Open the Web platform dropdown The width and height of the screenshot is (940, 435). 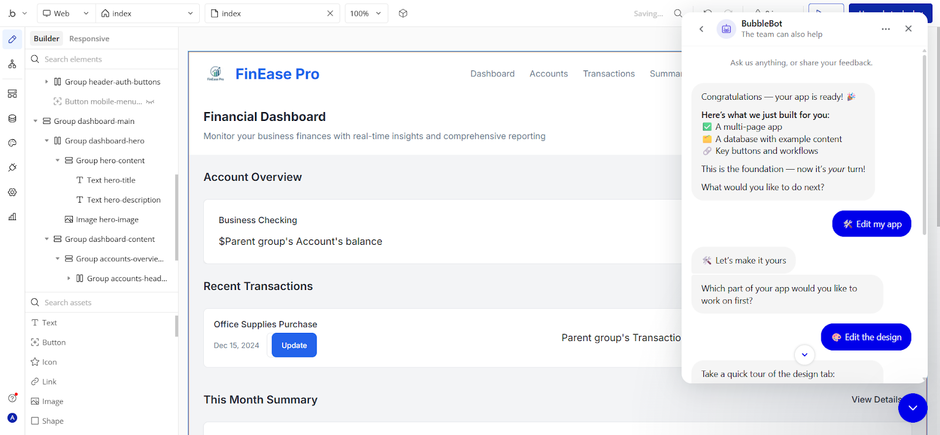point(65,13)
